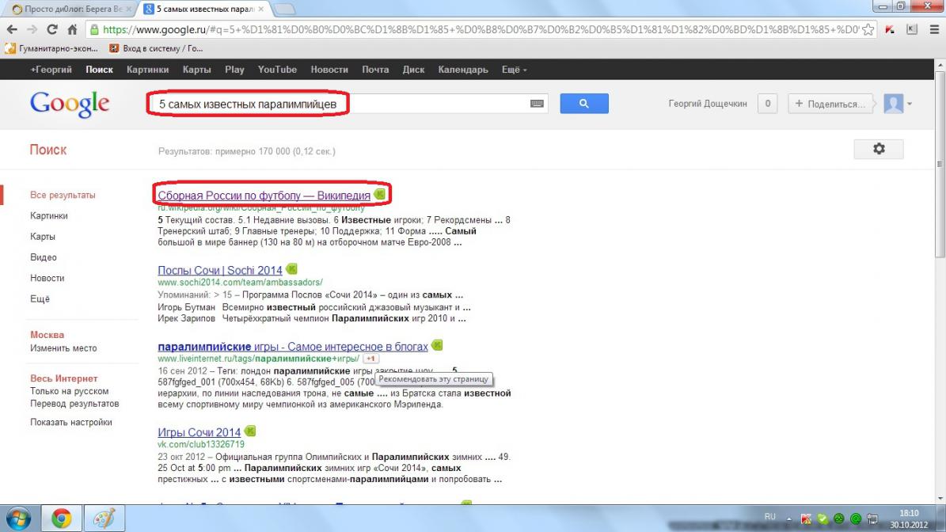Click into the Google search input field

click(332, 104)
